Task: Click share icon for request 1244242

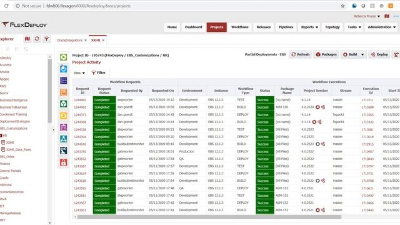Action: [x=323, y=144]
